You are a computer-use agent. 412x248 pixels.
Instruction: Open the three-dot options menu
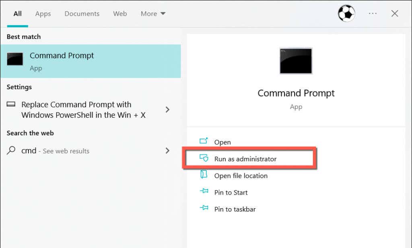coord(373,14)
